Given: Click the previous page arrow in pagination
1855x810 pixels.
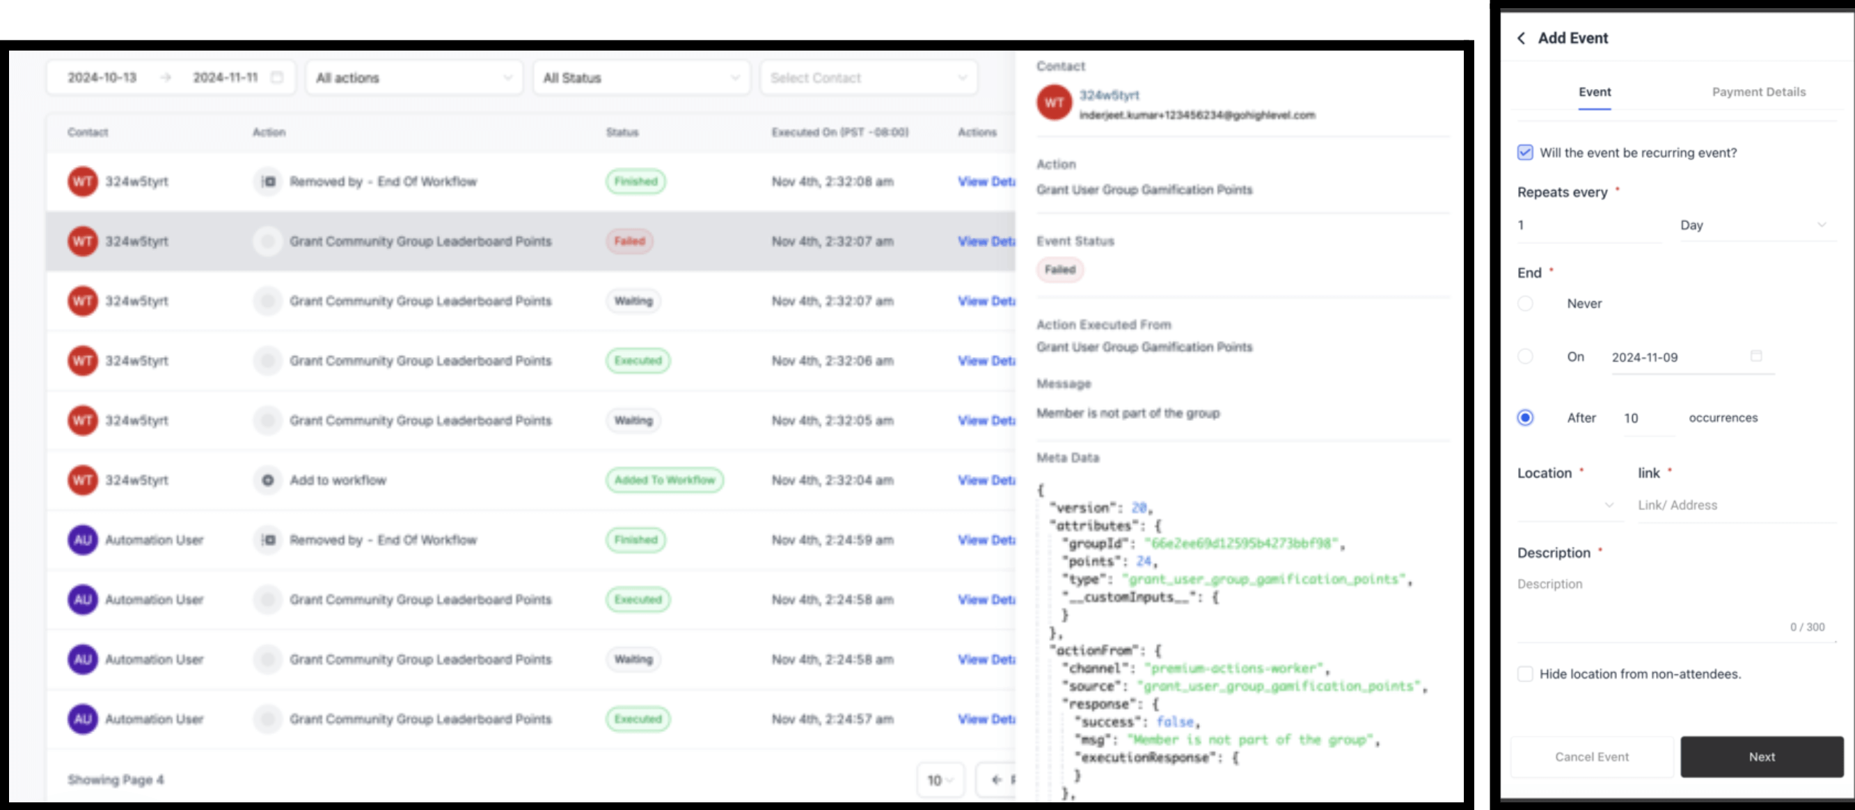Looking at the screenshot, I should click(997, 779).
